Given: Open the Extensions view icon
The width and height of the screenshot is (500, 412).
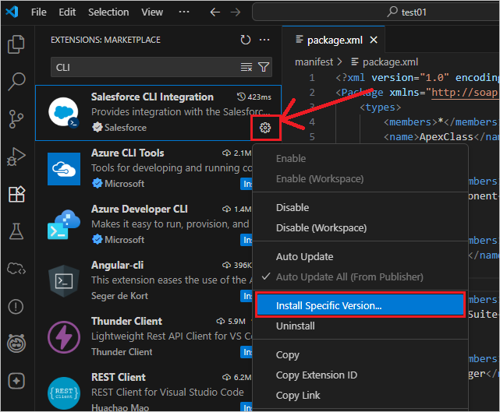Looking at the screenshot, I should click(x=16, y=194).
